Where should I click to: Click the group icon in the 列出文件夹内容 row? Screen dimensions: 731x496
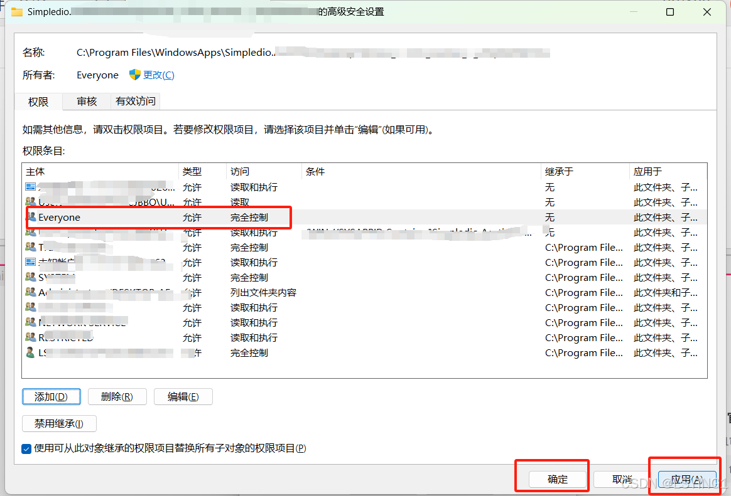[x=31, y=292]
